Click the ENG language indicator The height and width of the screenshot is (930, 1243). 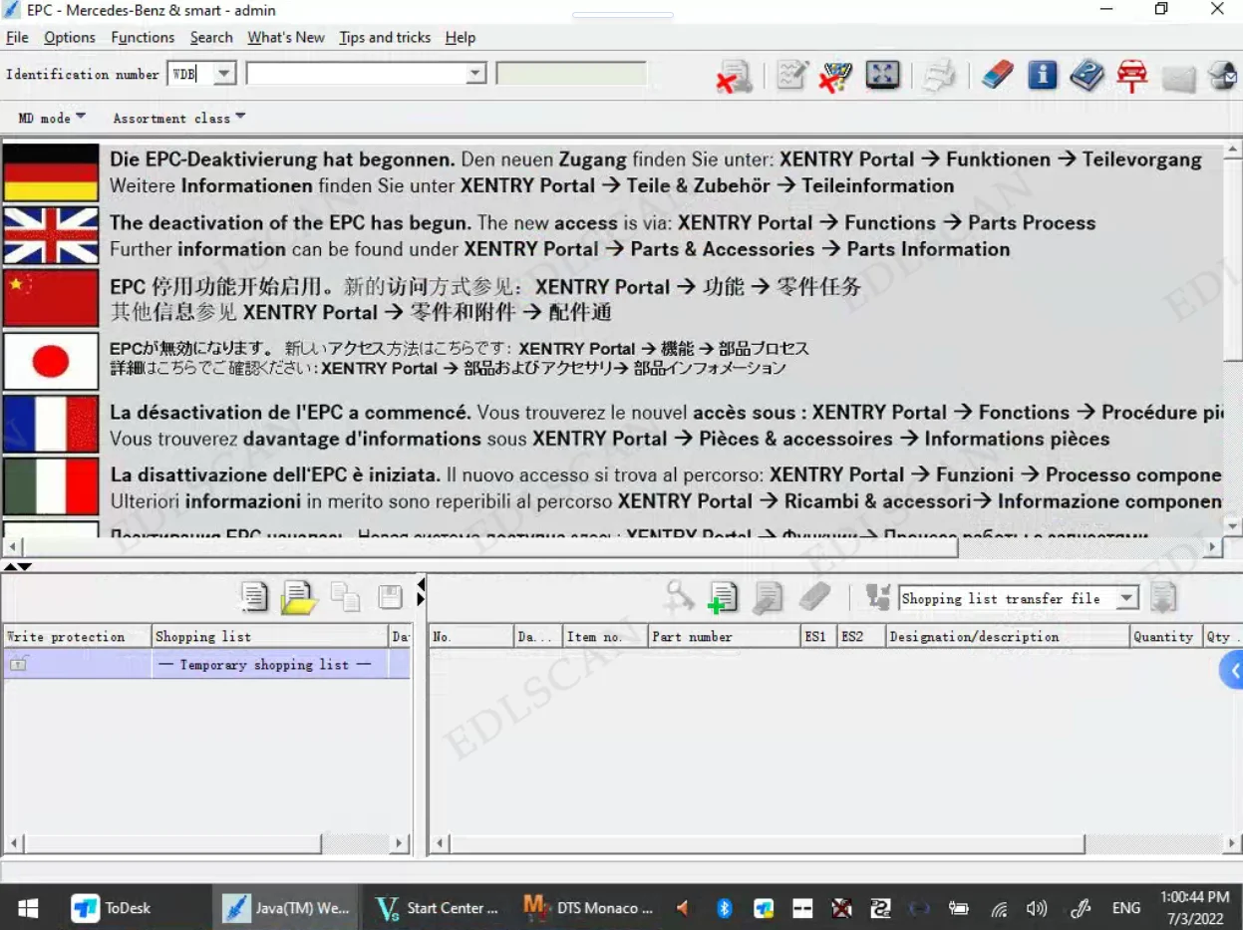(x=1126, y=908)
